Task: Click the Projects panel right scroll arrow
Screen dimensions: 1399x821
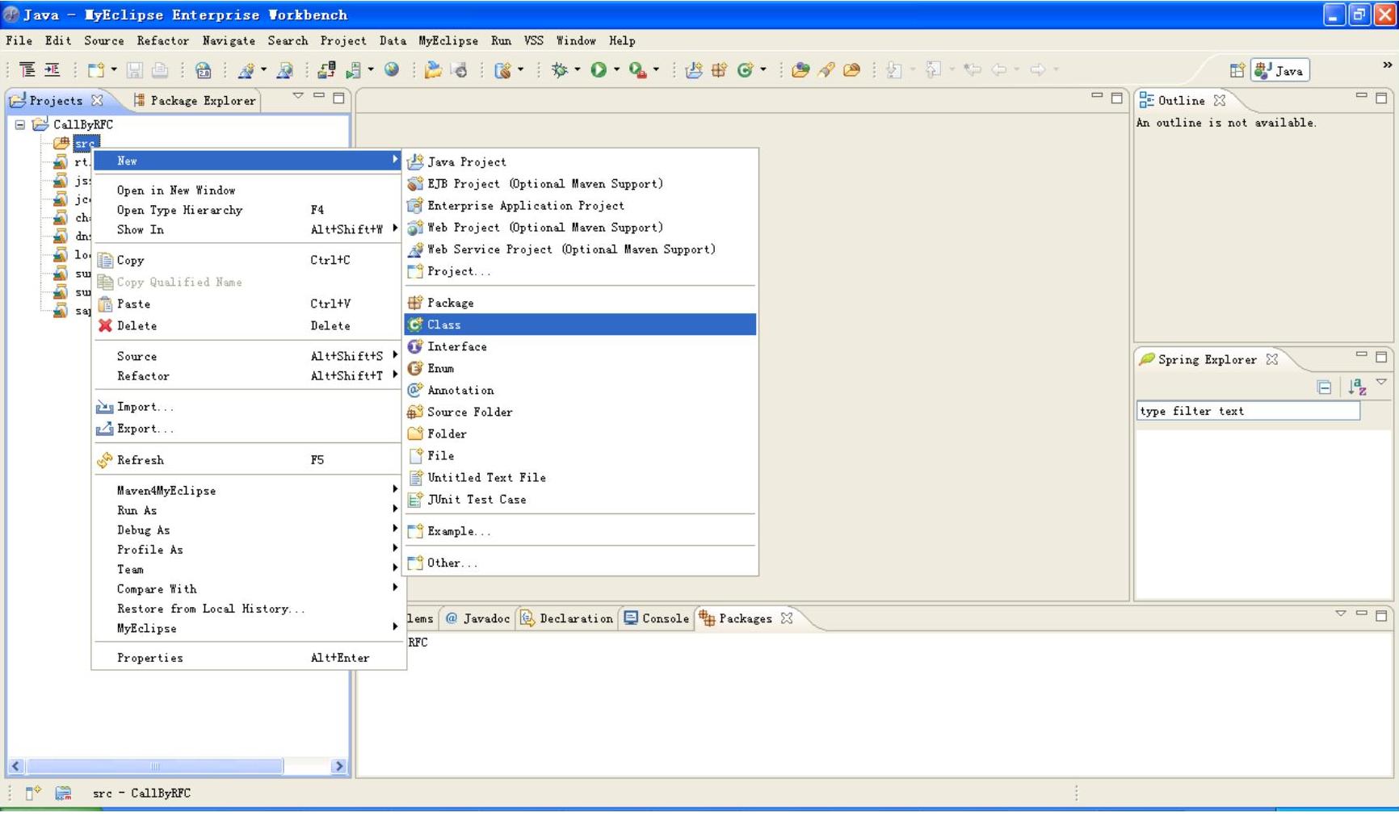Action: click(x=339, y=766)
